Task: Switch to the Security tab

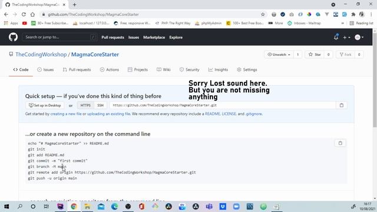Action: (190, 69)
